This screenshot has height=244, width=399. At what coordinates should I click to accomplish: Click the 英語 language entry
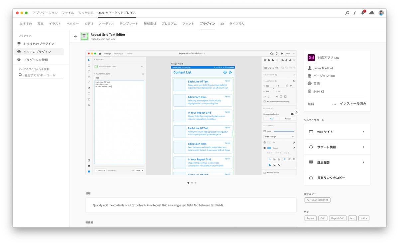click(317, 84)
